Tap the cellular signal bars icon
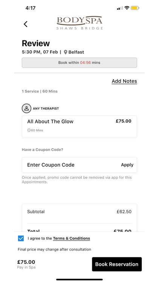 pyautogui.click(x=120, y=8)
